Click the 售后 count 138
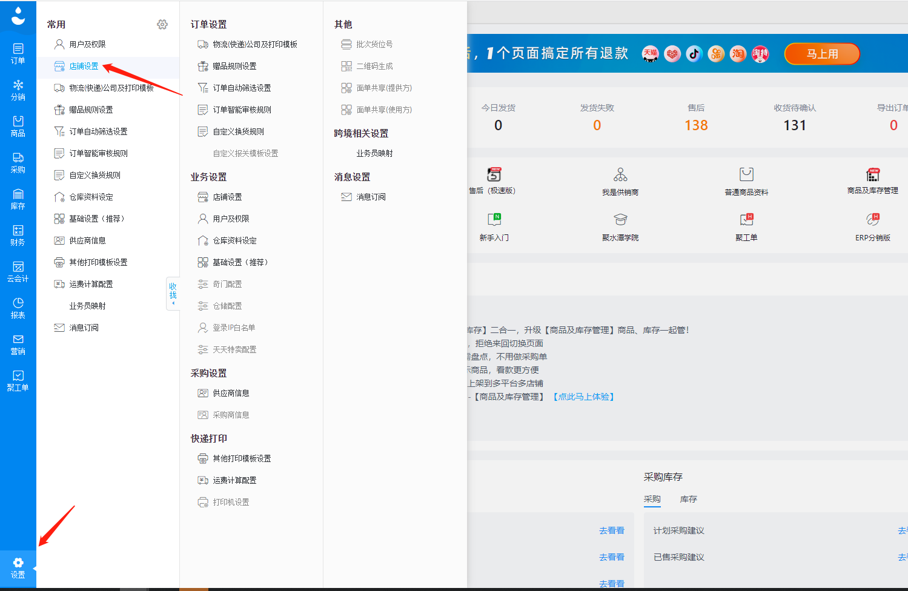Image resolution: width=908 pixels, height=591 pixels. pyautogui.click(x=696, y=125)
